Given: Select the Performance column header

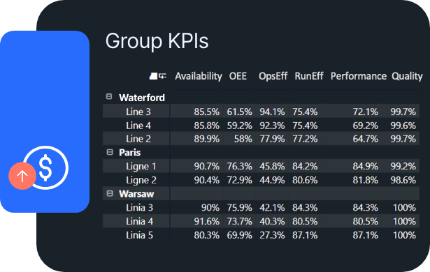Looking at the screenshot, I should pyautogui.click(x=359, y=76).
